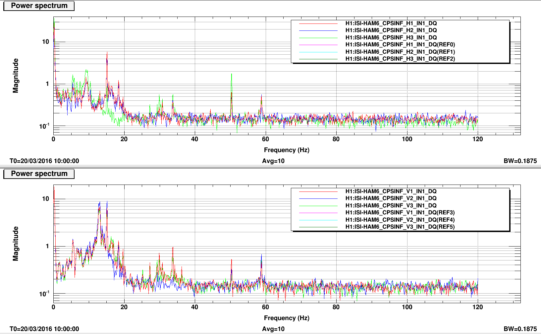This screenshot has width=541, height=334.
Task: Click Avg=10 under the bottom plot
Action: tap(273, 329)
